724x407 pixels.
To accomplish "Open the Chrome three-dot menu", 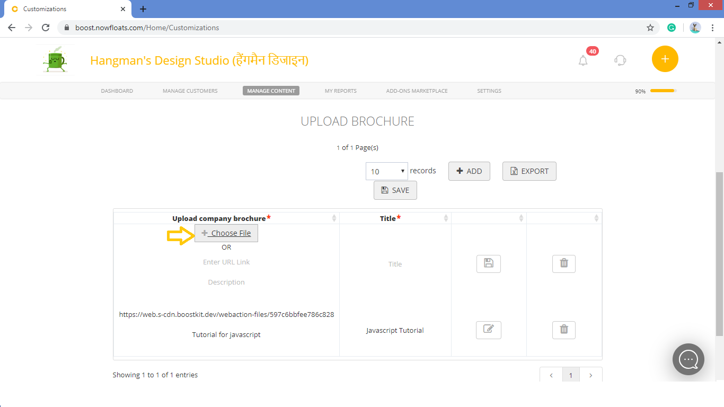I will pyautogui.click(x=713, y=28).
